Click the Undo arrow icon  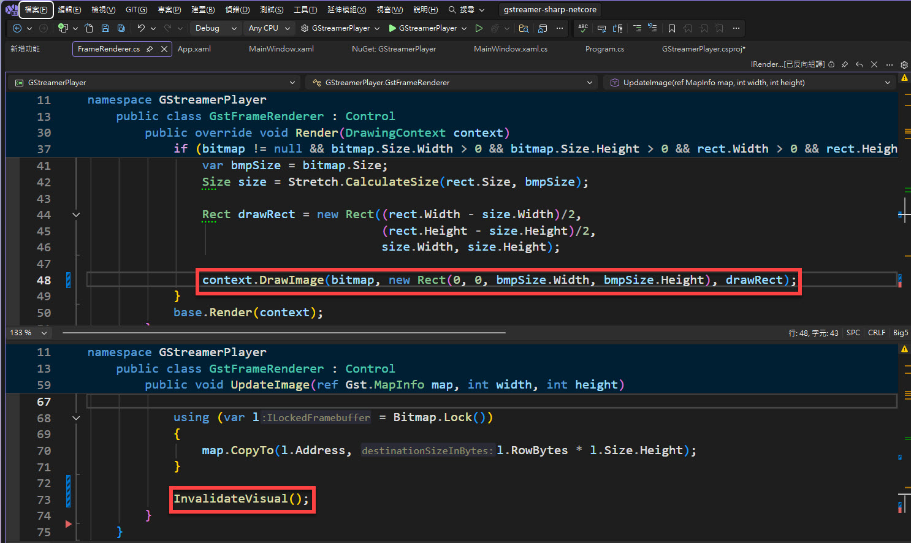[x=141, y=28]
